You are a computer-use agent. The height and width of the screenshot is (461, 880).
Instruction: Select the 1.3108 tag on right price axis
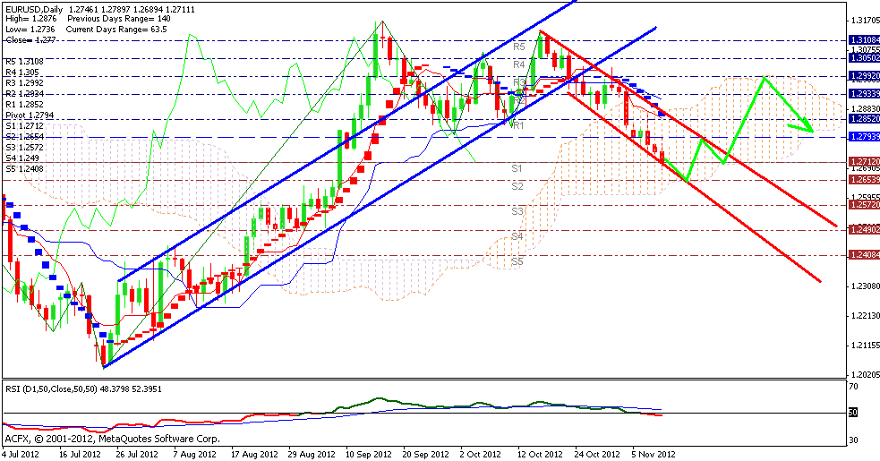pos(863,40)
